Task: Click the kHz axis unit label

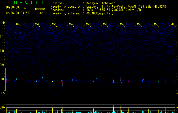Action: [x=3, y=23]
